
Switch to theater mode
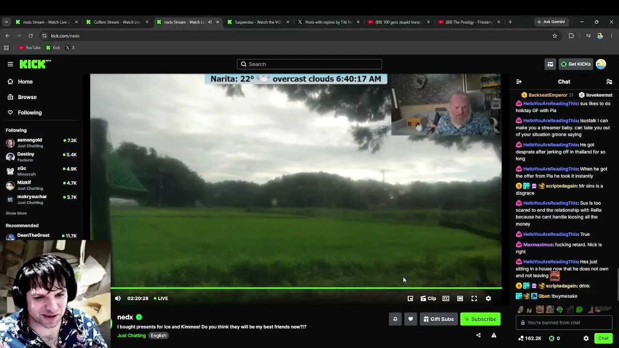tap(460, 298)
